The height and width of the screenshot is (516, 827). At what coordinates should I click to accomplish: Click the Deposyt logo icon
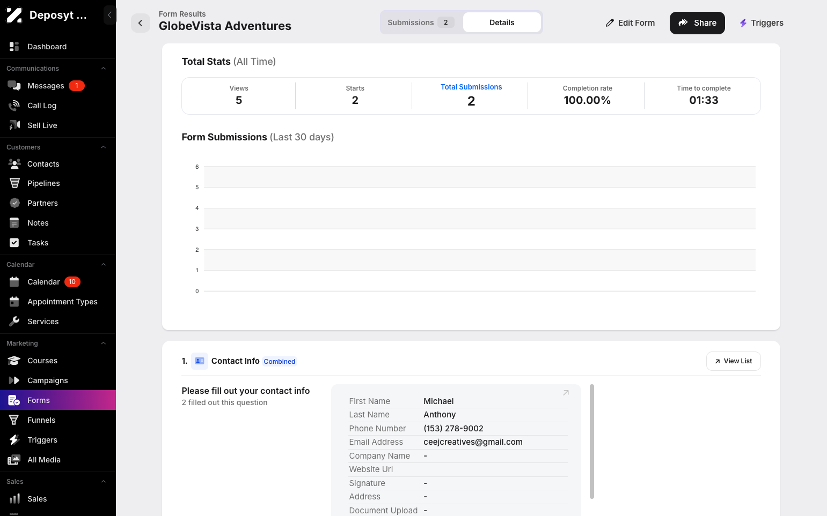[14, 15]
